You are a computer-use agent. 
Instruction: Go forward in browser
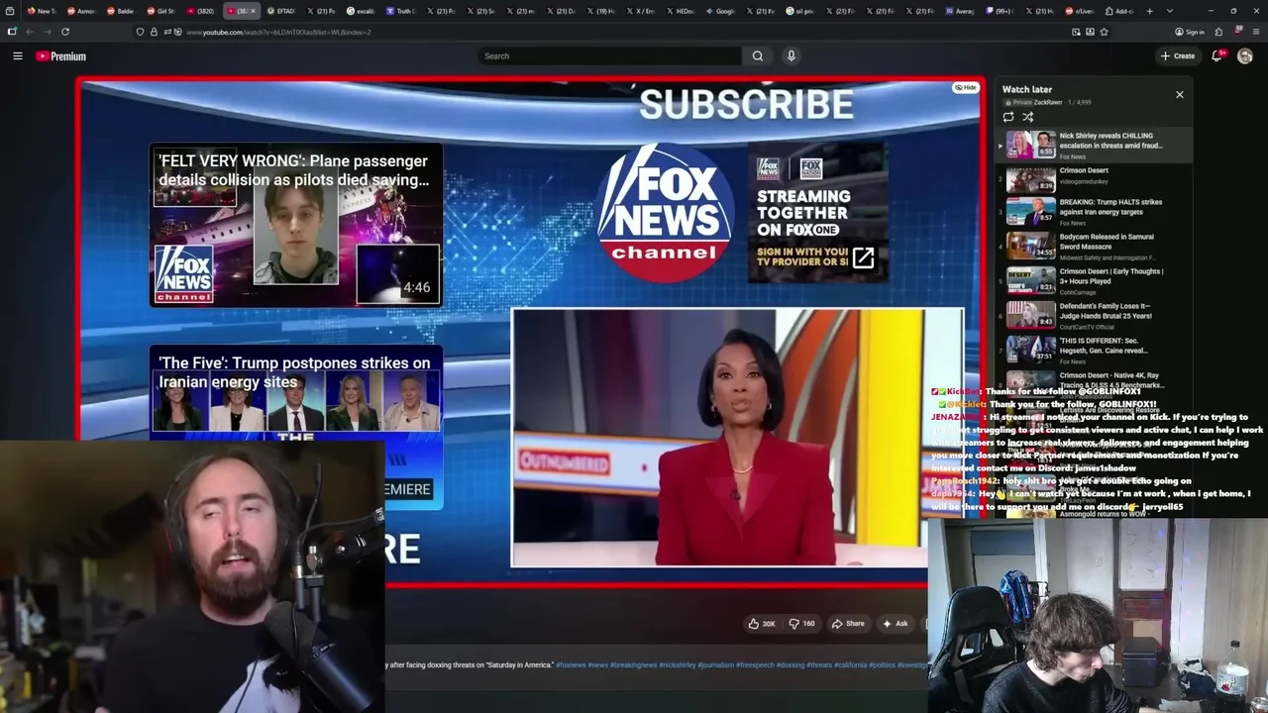[x=47, y=32]
